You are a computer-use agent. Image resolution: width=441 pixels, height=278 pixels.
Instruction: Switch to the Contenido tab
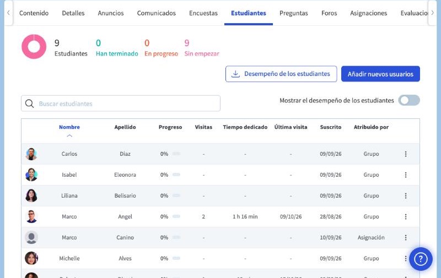coord(34,13)
